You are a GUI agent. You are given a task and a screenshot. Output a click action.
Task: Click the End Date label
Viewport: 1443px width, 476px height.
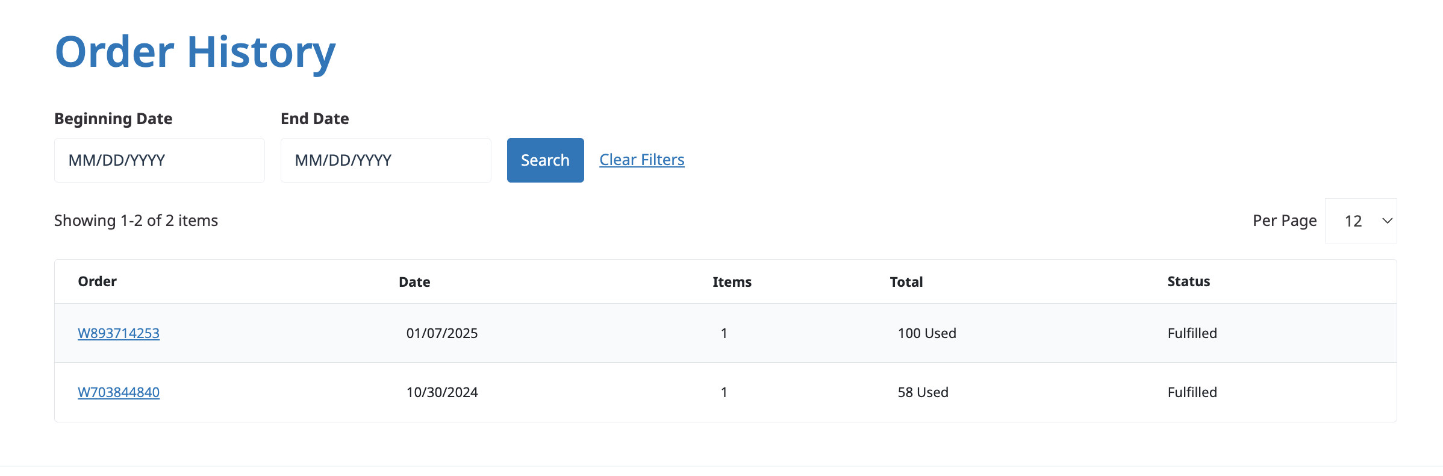coord(314,119)
